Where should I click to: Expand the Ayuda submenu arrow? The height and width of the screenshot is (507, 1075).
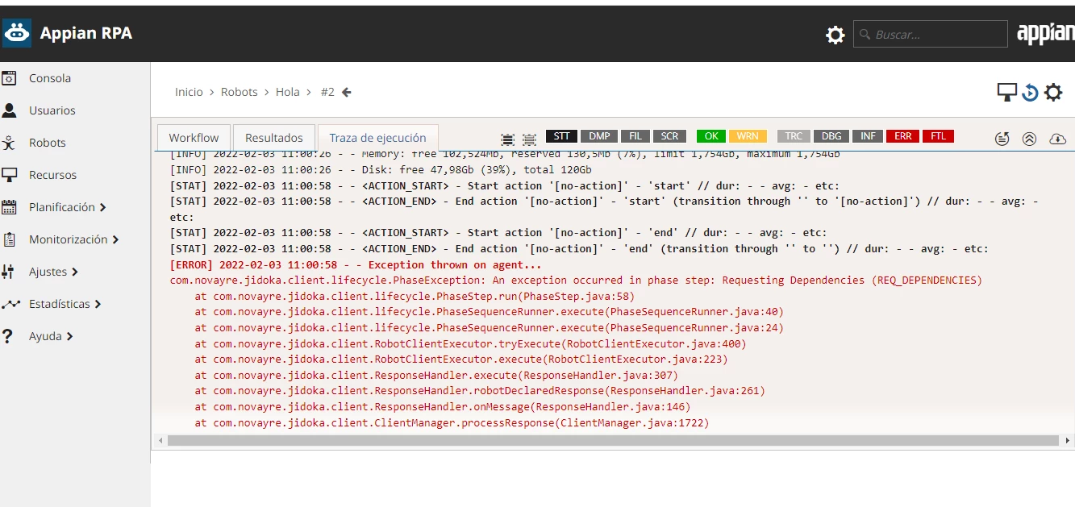pos(69,336)
